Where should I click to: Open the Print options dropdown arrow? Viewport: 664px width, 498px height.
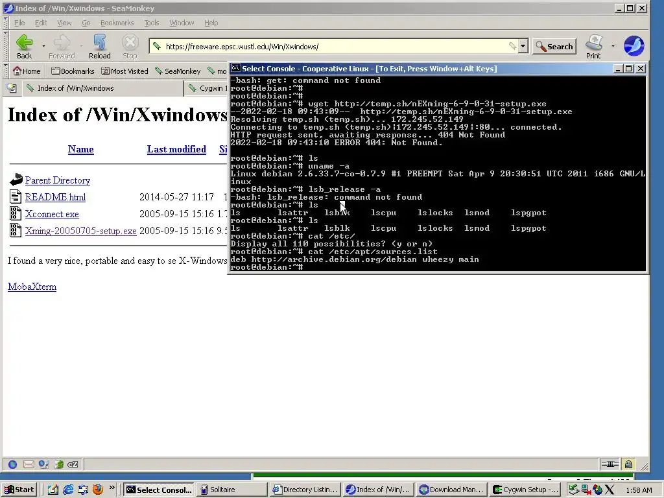(x=613, y=45)
